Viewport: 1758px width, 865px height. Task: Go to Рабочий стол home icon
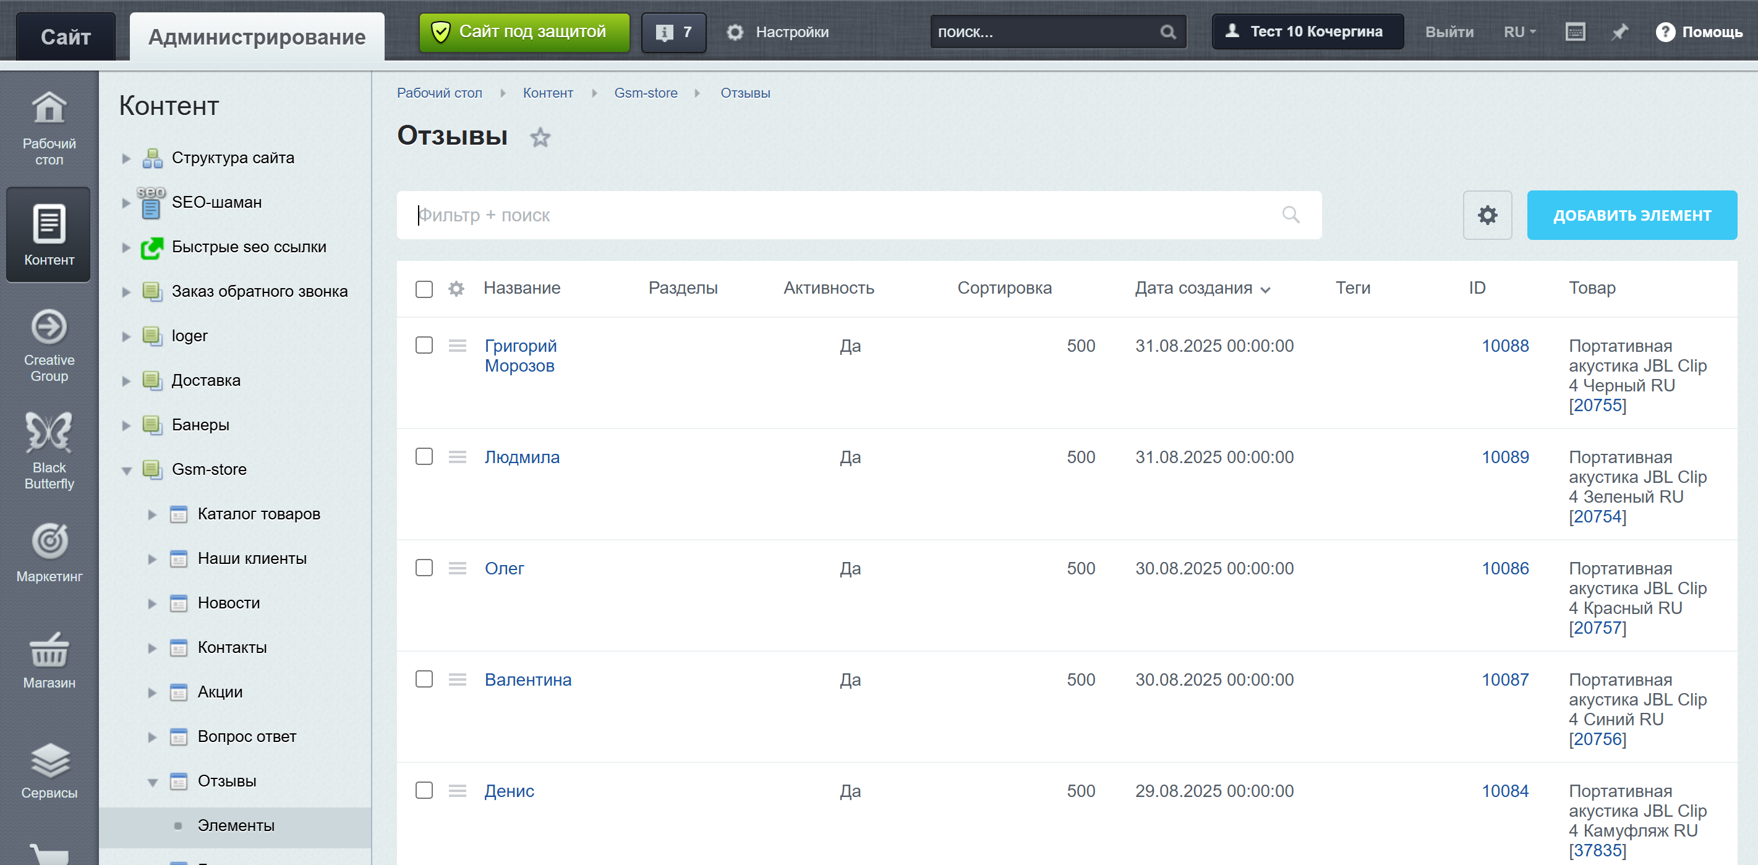(49, 108)
